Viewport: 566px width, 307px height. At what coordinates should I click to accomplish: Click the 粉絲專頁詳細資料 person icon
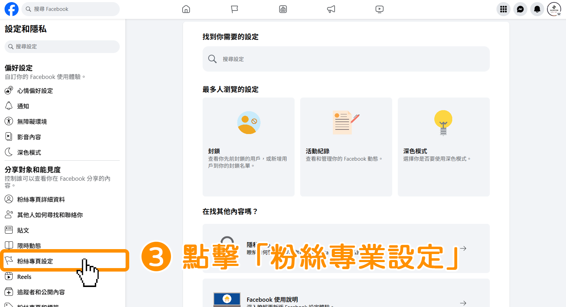point(9,199)
